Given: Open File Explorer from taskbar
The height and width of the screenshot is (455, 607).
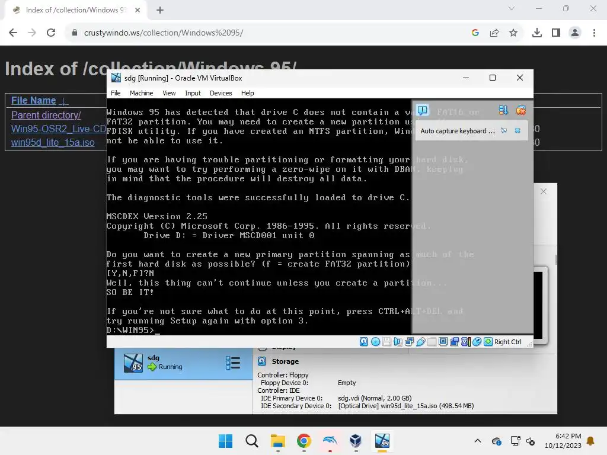Looking at the screenshot, I should pyautogui.click(x=277, y=441).
